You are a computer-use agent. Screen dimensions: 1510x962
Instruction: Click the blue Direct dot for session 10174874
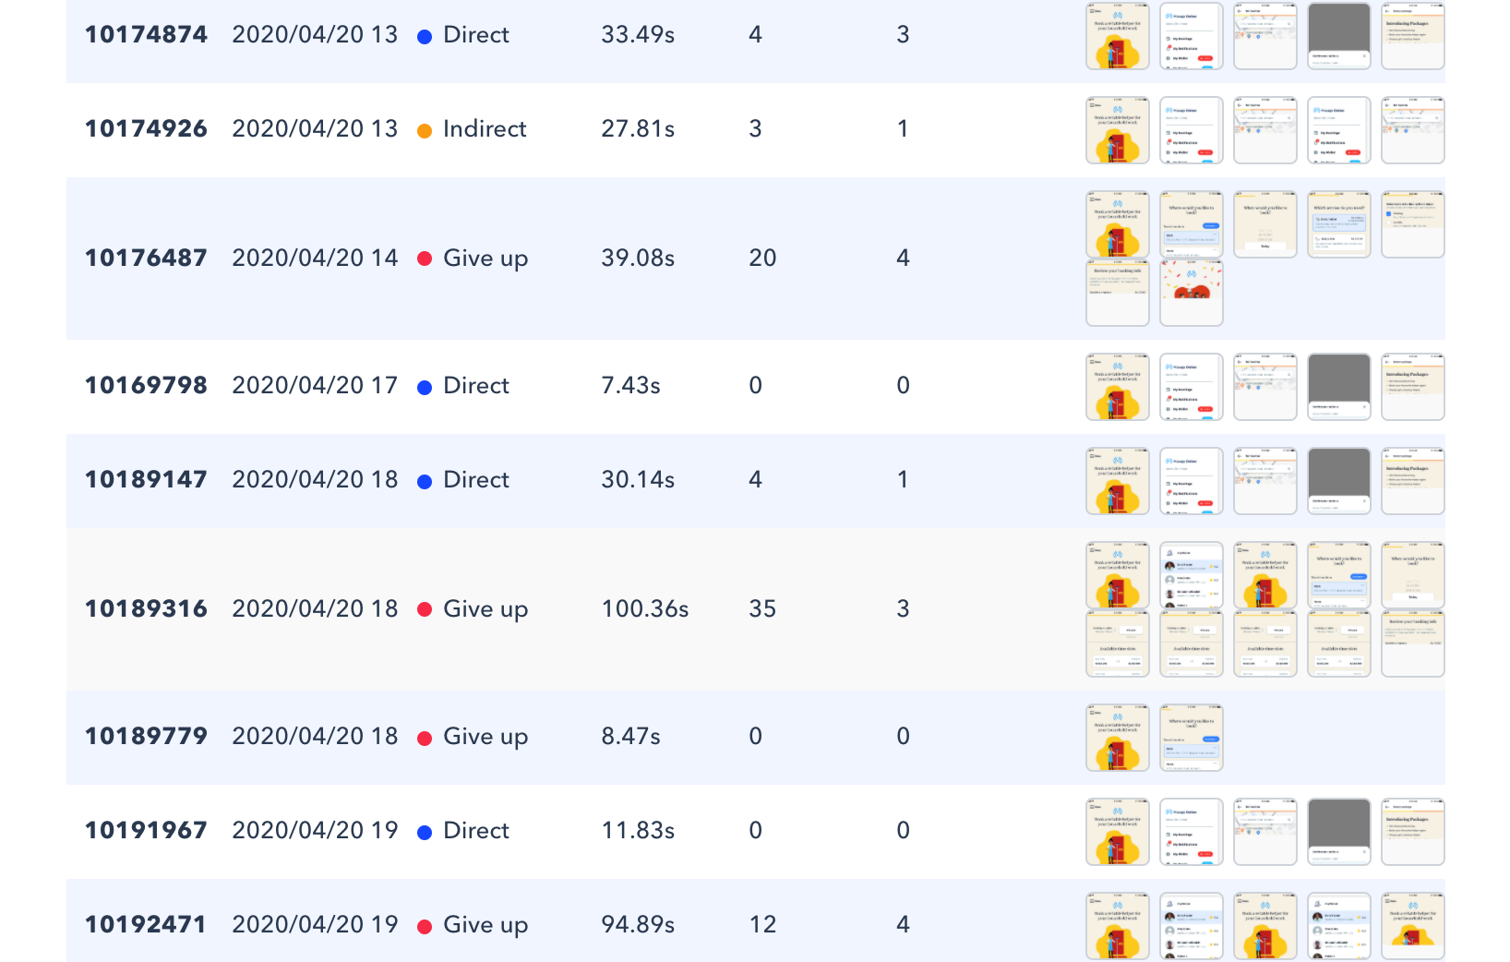[x=425, y=37]
